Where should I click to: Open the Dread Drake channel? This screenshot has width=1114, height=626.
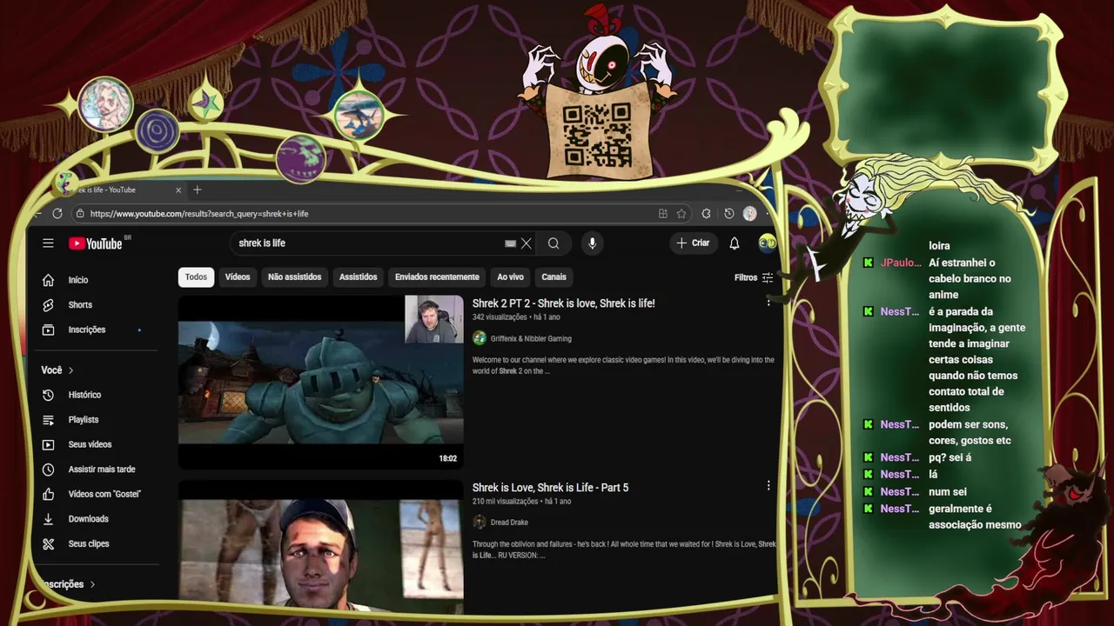coord(509,523)
